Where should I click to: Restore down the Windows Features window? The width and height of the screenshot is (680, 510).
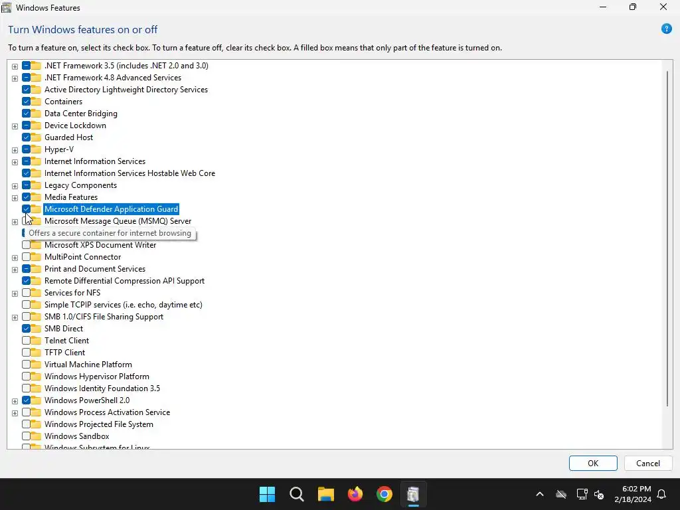633,7
